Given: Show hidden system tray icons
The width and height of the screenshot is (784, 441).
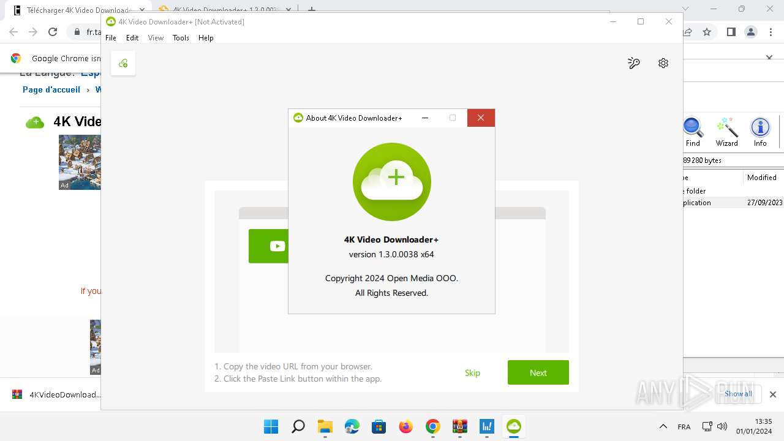Looking at the screenshot, I should pyautogui.click(x=663, y=426).
